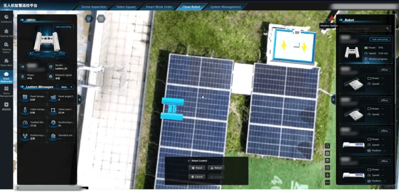The width and height of the screenshot is (399, 192).
Task: Click the Return button in Robot Control
Action: coord(216,168)
